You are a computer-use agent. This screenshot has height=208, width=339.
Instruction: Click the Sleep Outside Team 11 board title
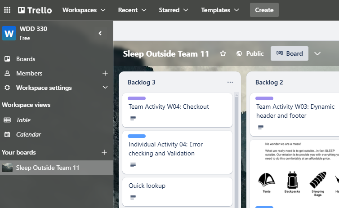(x=166, y=53)
